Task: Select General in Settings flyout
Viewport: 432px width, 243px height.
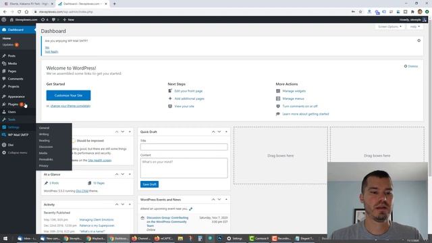Action: pos(44,128)
